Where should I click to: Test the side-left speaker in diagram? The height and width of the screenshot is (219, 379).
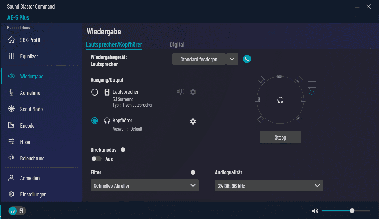[x=257, y=99]
